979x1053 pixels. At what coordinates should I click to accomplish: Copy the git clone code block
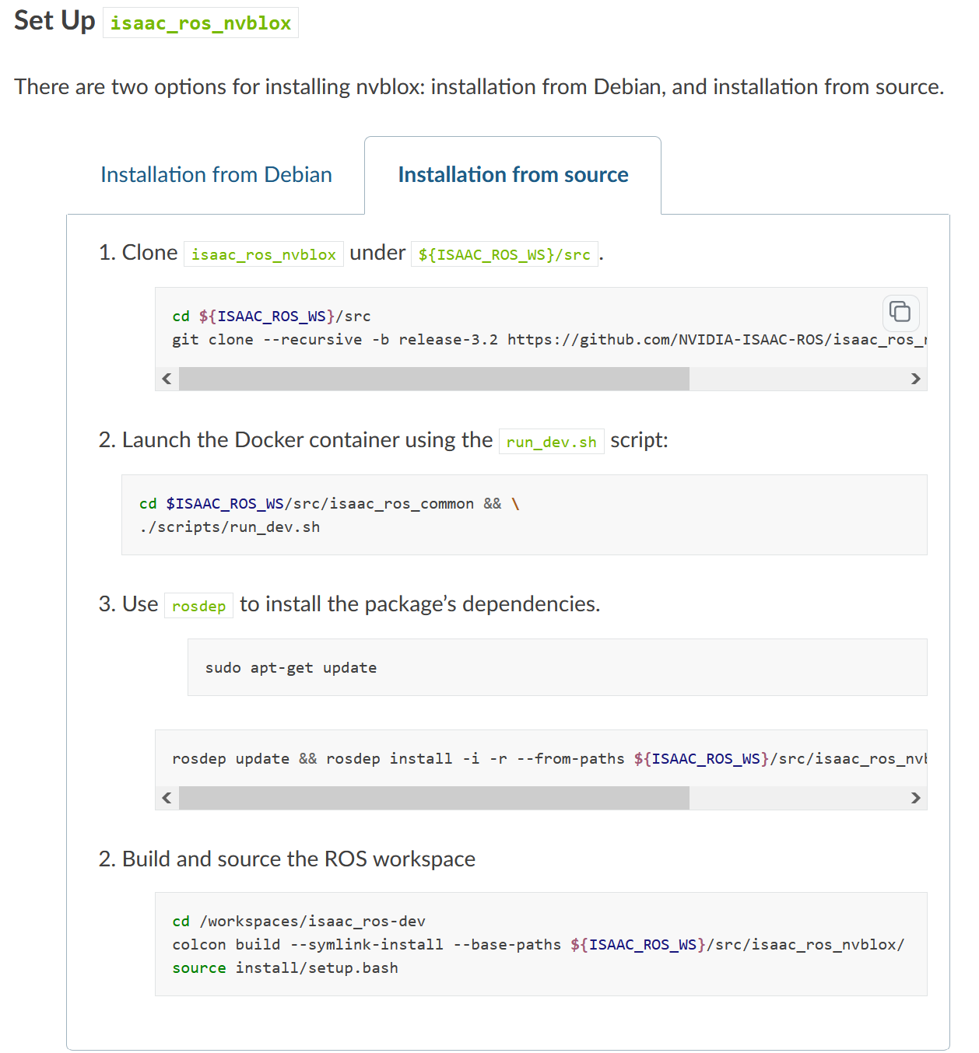(900, 312)
